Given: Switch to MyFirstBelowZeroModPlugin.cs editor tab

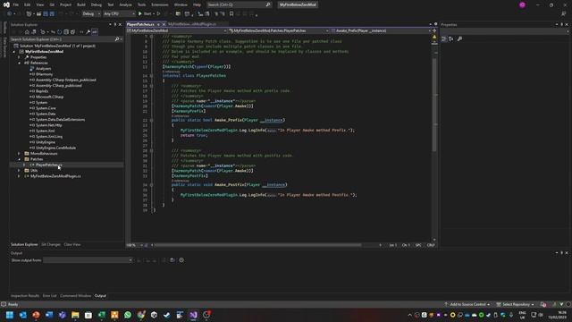Looking at the screenshot, I should click(192, 24).
